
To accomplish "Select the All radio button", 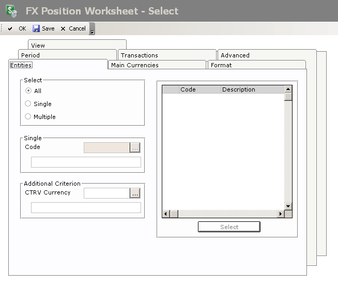I will coord(28,91).
